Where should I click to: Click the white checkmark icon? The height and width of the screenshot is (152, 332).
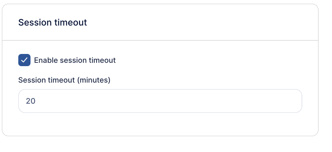[24, 60]
